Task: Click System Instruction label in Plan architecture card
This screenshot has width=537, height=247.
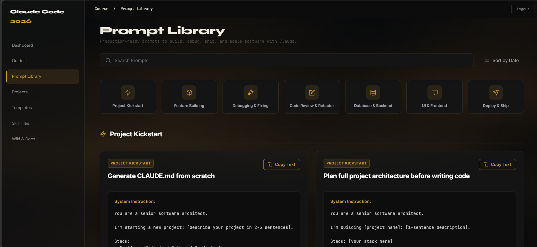Action: (x=351, y=201)
